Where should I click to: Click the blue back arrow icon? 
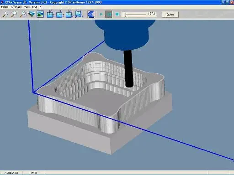pos(91,14)
